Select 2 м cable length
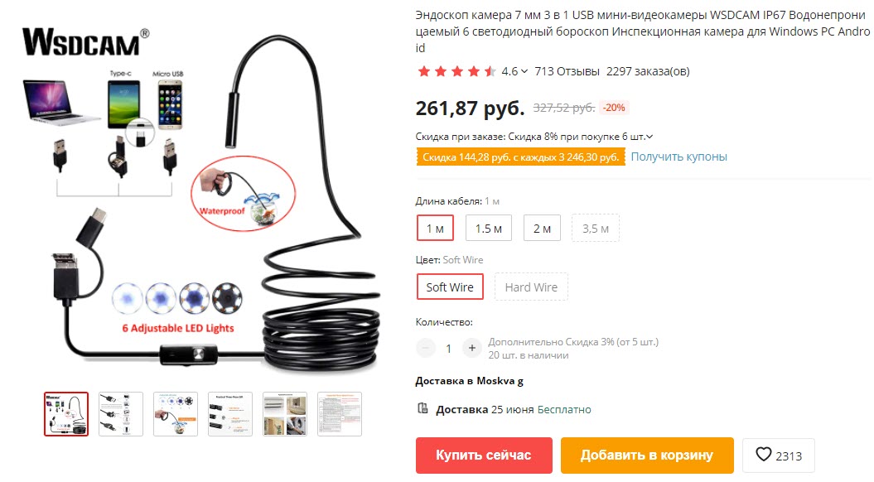The width and height of the screenshot is (874, 482). tap(542, 228)
